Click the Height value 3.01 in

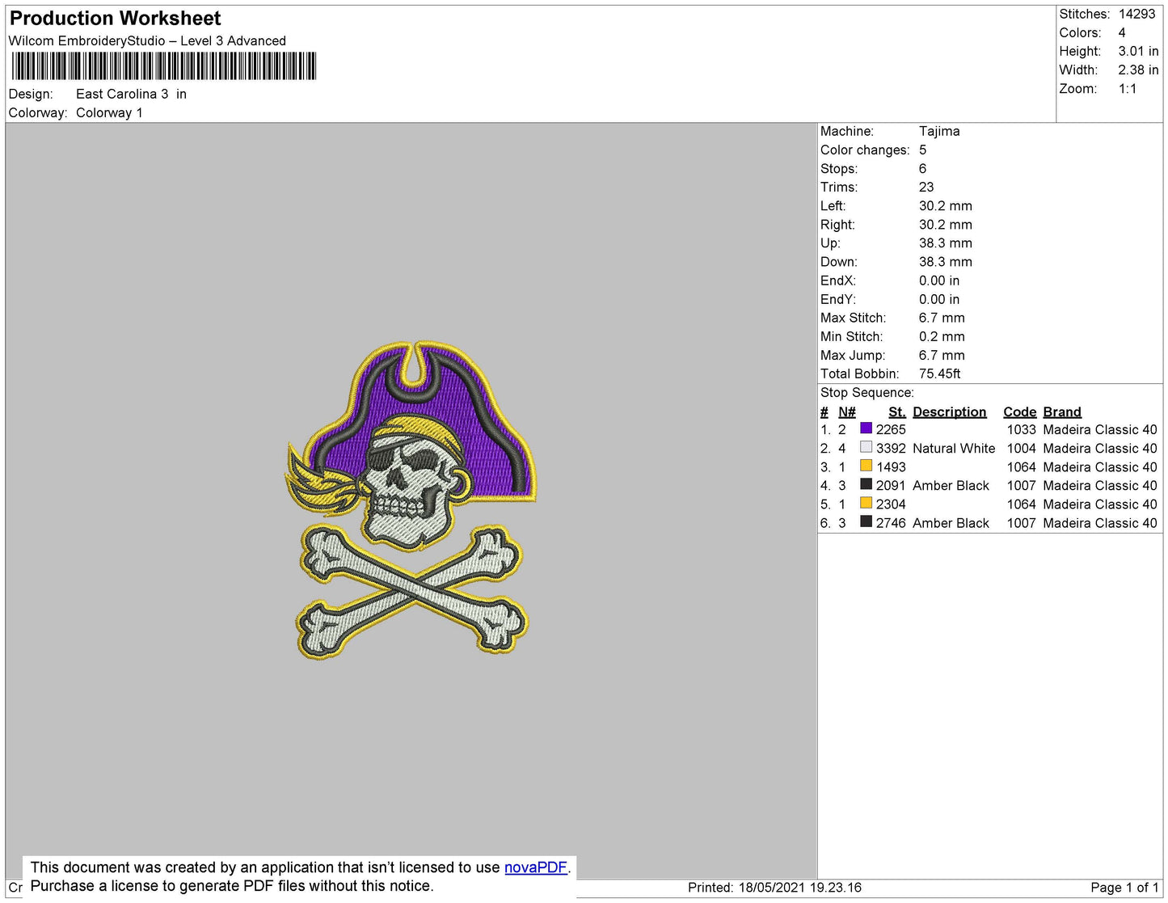(x=1138, y=51)
